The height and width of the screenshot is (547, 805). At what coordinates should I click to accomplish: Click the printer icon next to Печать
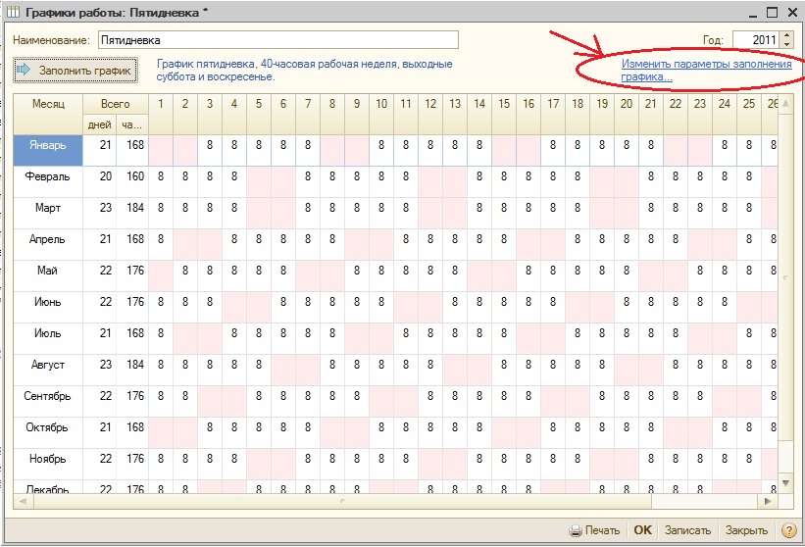(x=576, y=530)
